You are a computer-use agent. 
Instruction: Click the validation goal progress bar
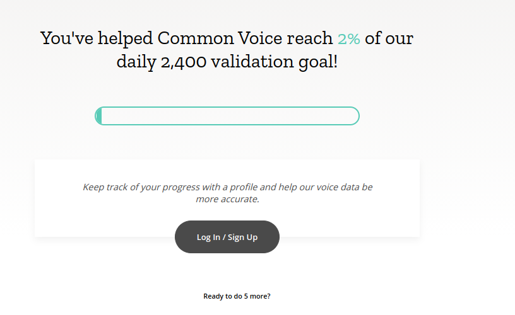point(227,116)
